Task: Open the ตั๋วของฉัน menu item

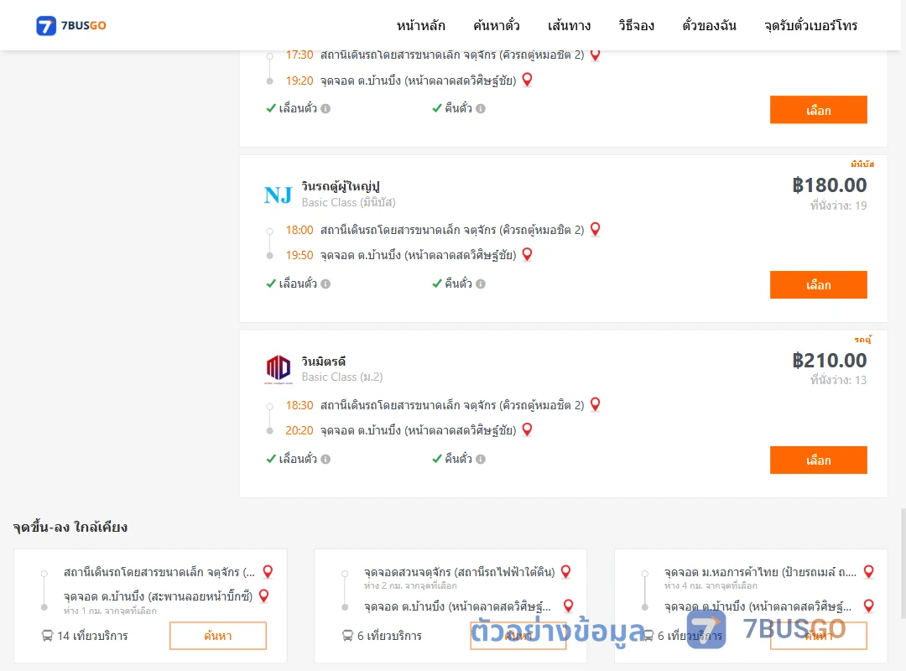Action: point(709,25)
